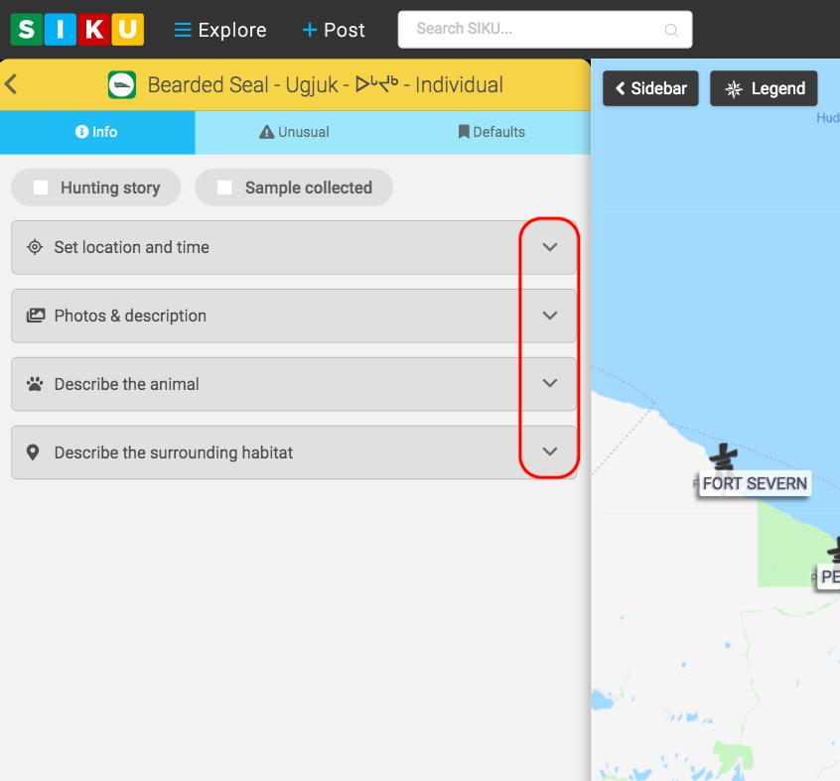Select the Info tab
This screenshot has height=781, width=840.
[x=96, y=132]
